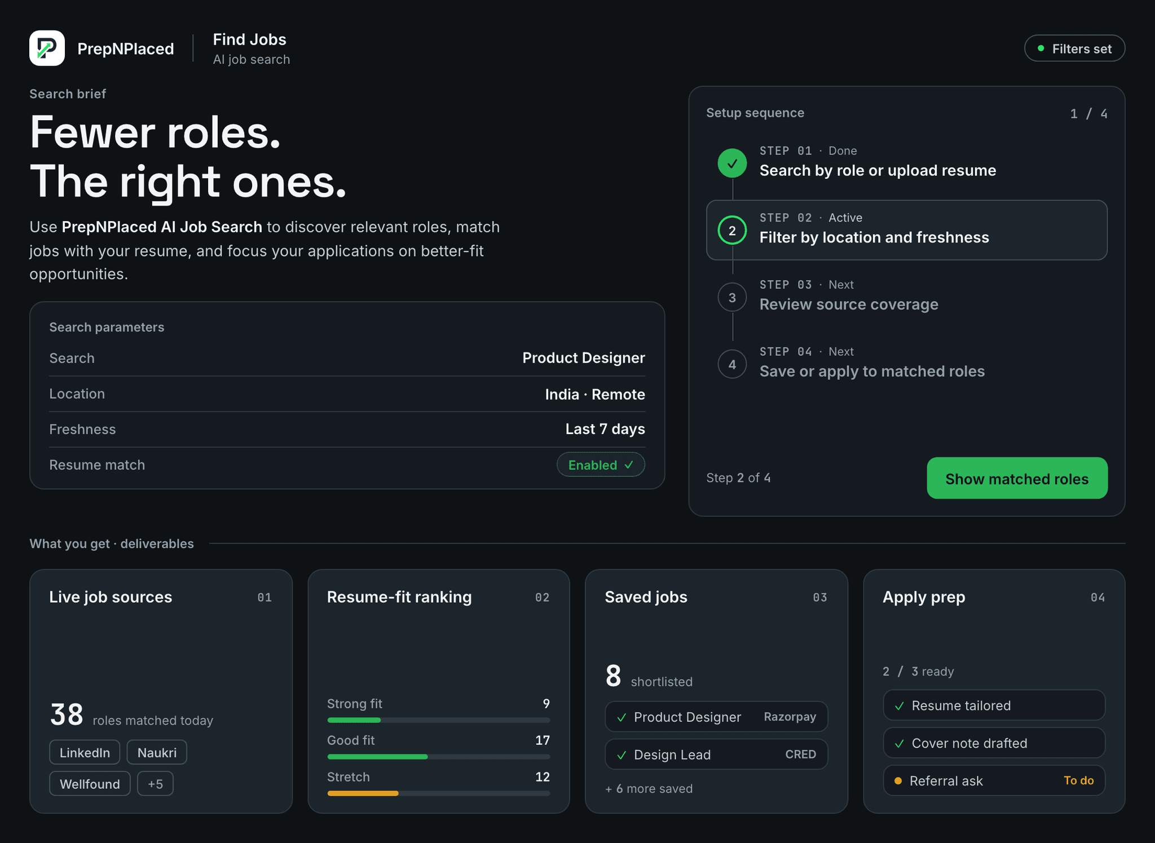The width and height of the screenshot is (1155, 843).
Task: Click the PrepNPlaced brand name
Action: [125, 49]
